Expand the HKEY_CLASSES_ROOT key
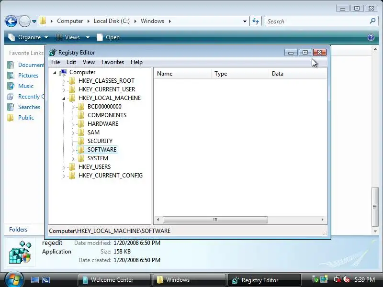This screenshot has height=287, width=383. 64,81
